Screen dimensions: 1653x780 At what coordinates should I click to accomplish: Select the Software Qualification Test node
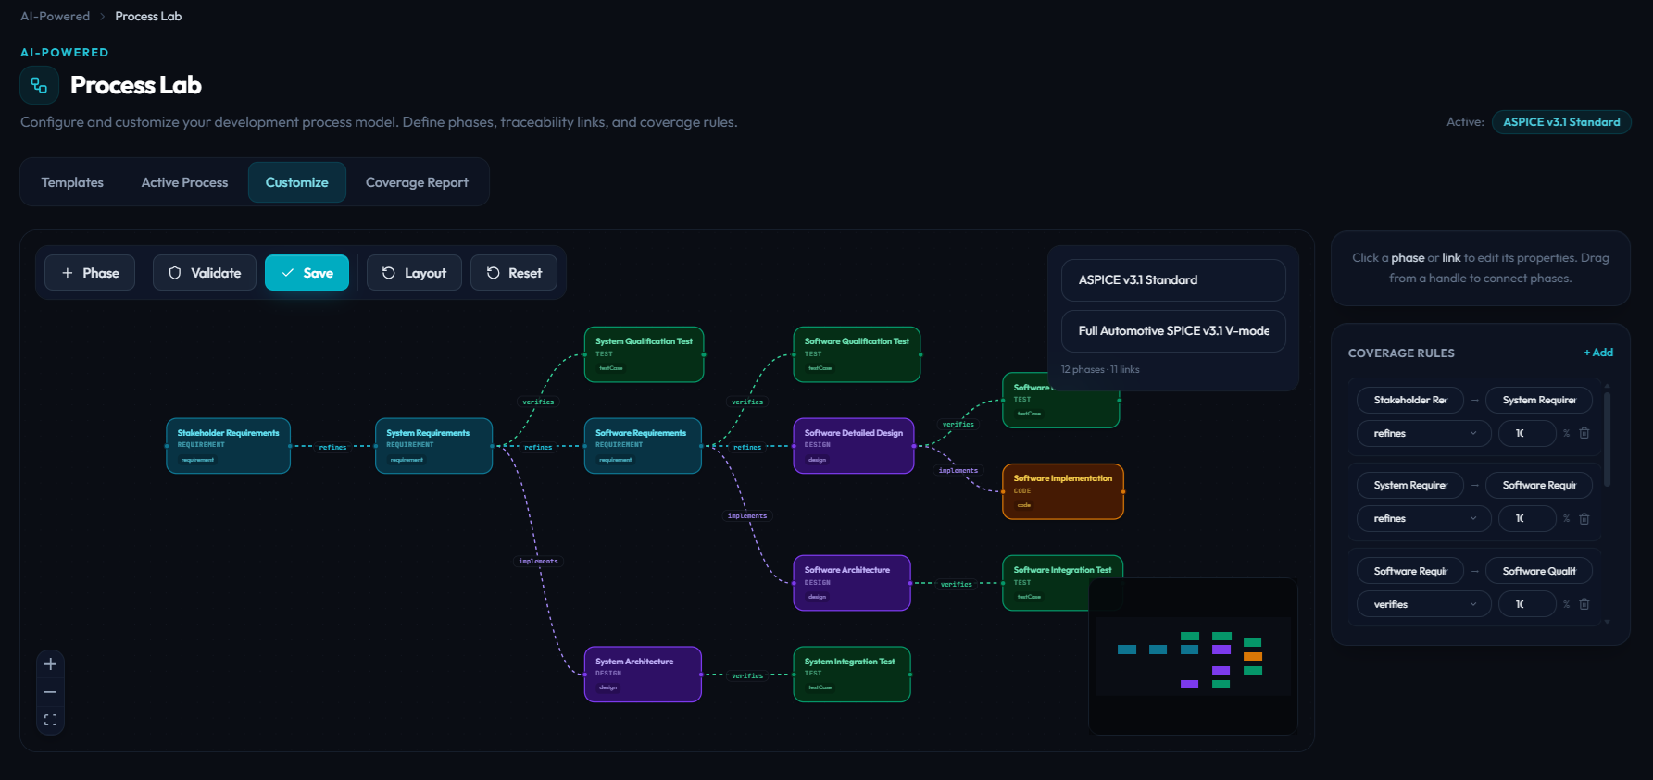click(857, 354)
